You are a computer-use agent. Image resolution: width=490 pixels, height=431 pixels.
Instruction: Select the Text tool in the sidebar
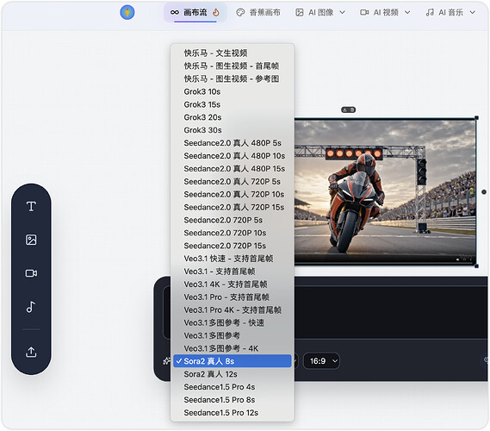coord(31,206)
